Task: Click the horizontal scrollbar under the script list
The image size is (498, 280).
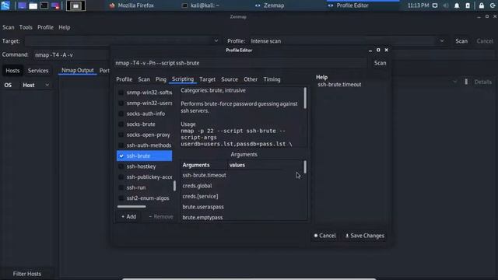Action: pyautogui.click(x=132, y=207)
